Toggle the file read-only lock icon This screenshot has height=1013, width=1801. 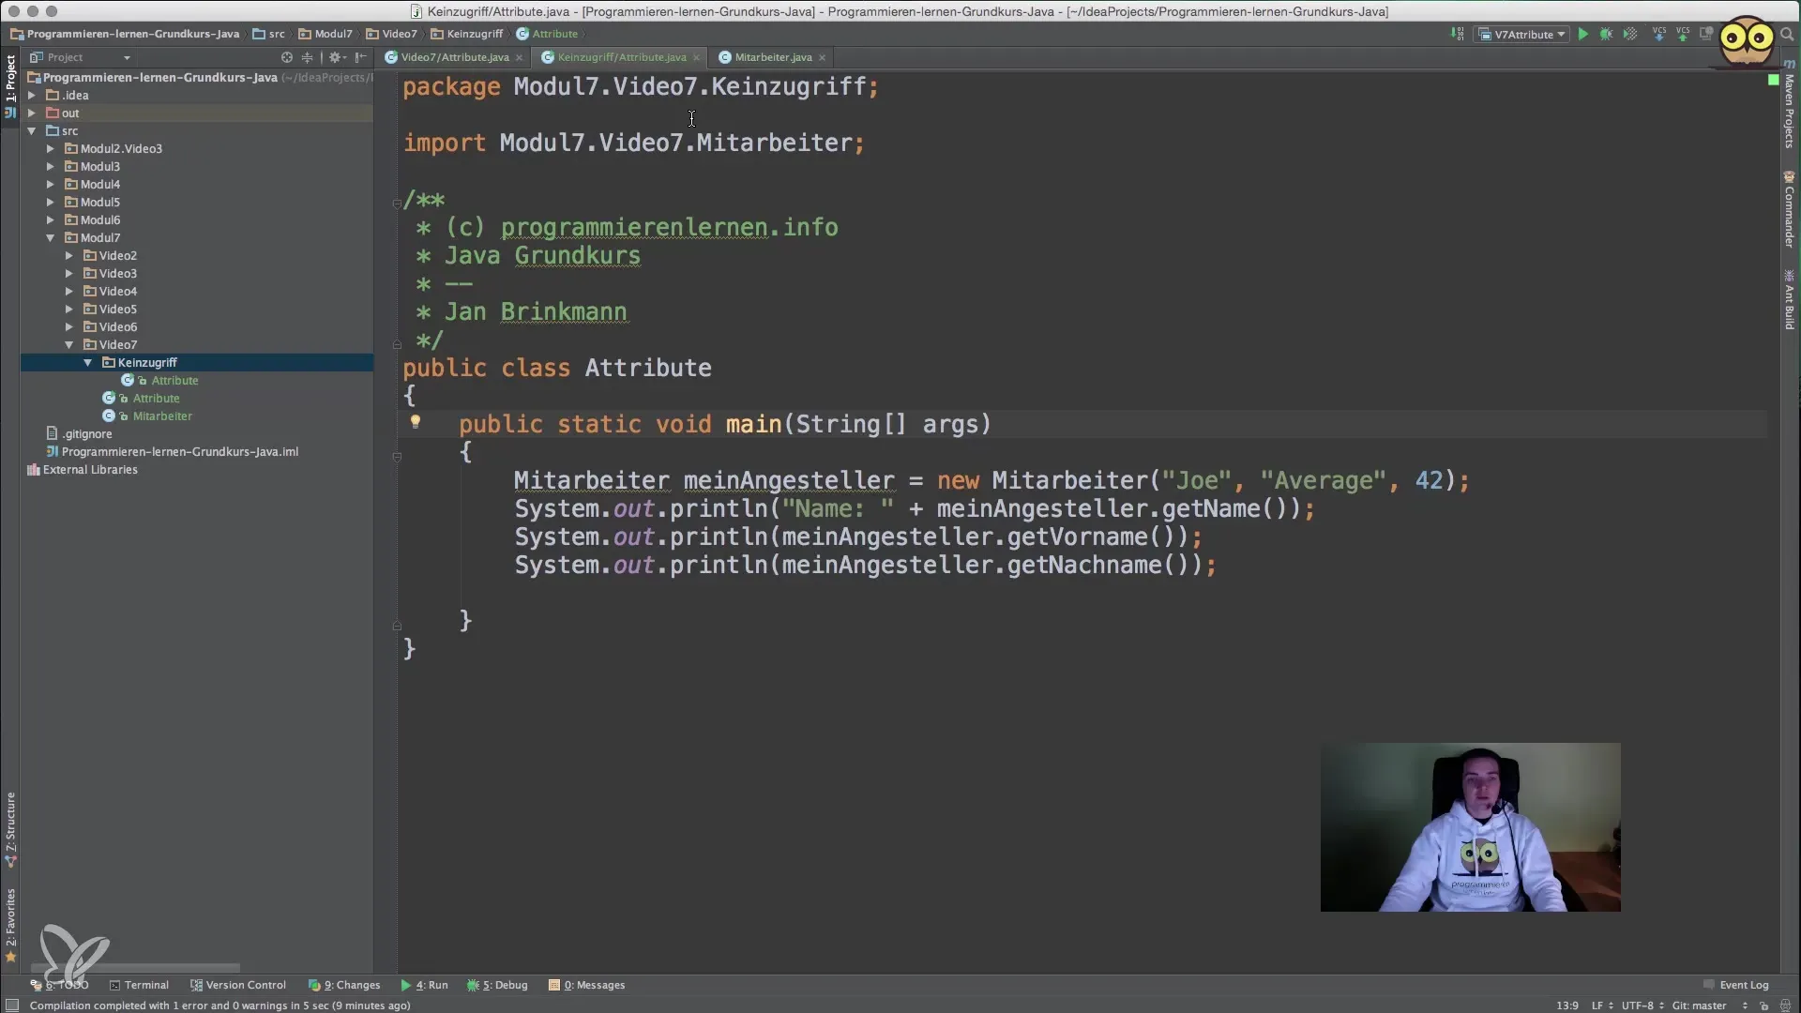click(x=1764, y=1005)
